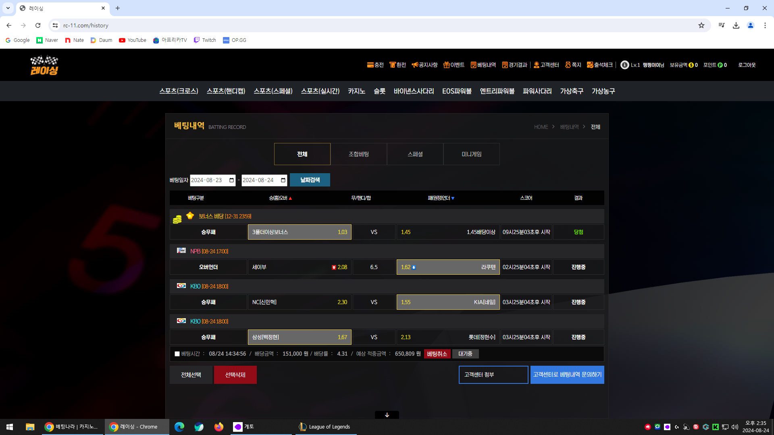Open the Windows Start menu
Image resolution: width=774 pixels, height=435 pixels.
[x=10, y=427]
